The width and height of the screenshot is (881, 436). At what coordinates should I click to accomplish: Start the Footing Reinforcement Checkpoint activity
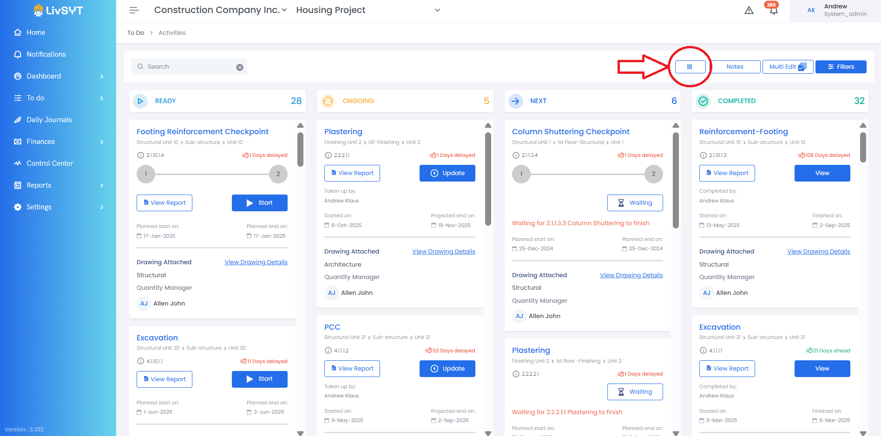pyautogui.click(x=259, y=203)
